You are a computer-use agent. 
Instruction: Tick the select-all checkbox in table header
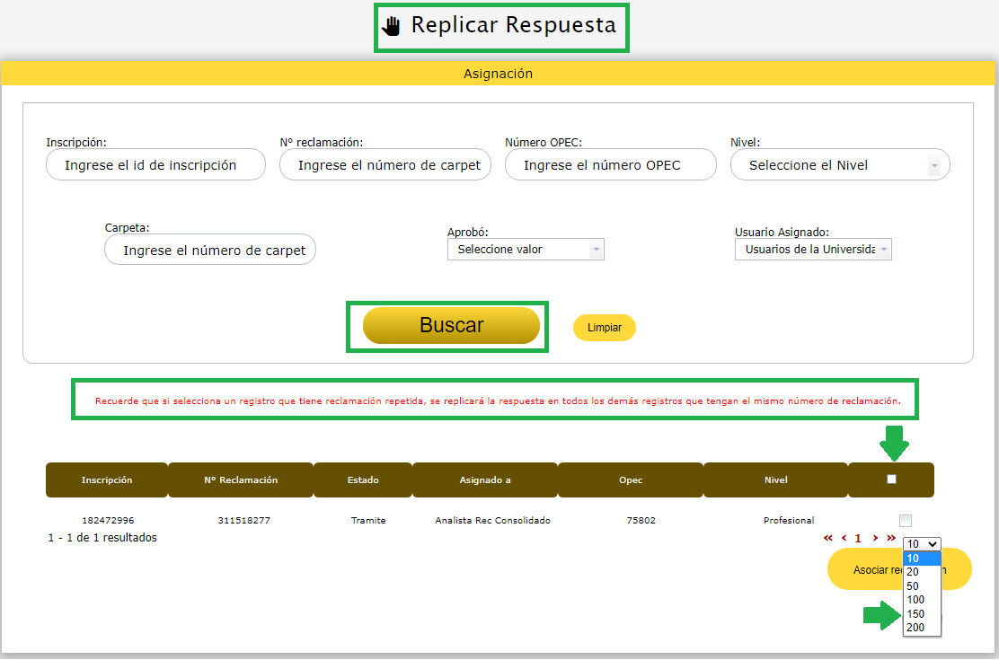(891, 480)
